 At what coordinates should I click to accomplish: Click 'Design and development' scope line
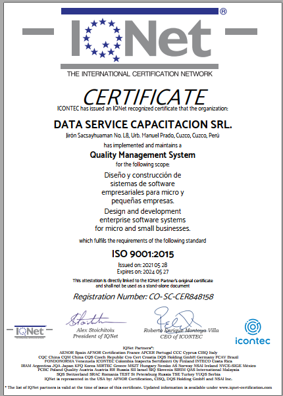[x=143, y=211]
